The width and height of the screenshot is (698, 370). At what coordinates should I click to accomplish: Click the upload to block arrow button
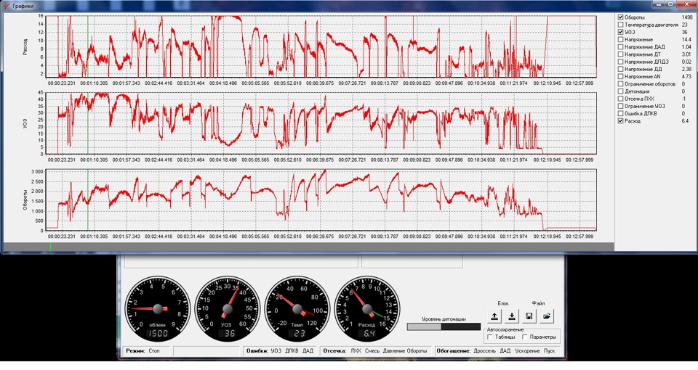(494, 317)
